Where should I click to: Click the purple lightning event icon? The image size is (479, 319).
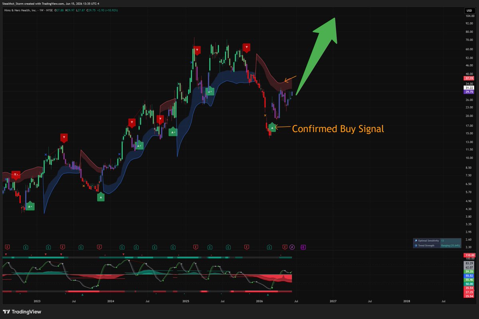[x=292, y=247]
